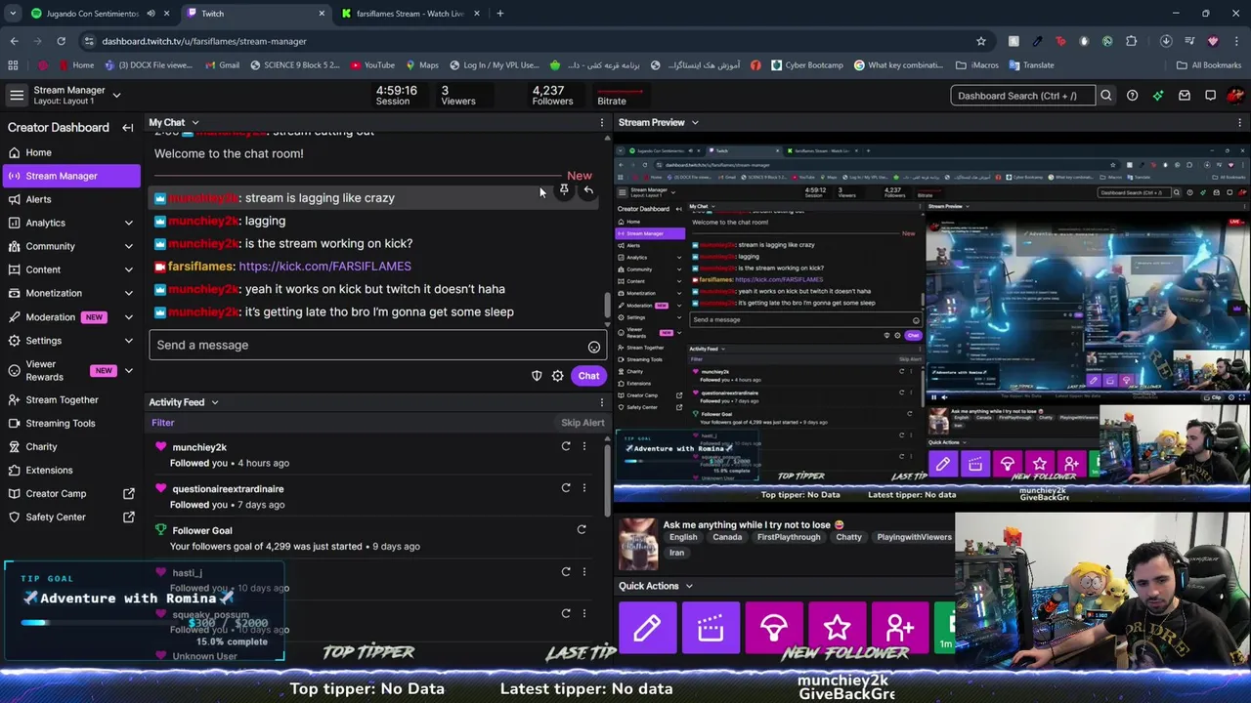The height and width of the screenshot is (703, 1251).
Task: Expand the Monetization sidebar section
Action: (x=128, y=294)
